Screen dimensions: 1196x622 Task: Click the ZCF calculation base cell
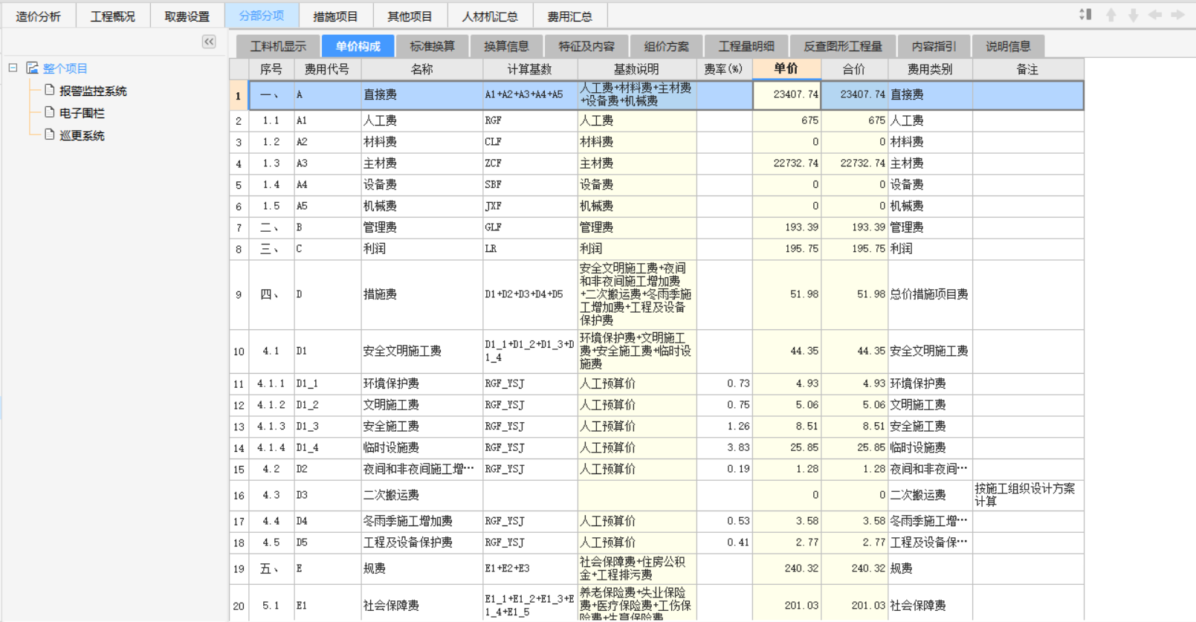click(x=530, y=163)
